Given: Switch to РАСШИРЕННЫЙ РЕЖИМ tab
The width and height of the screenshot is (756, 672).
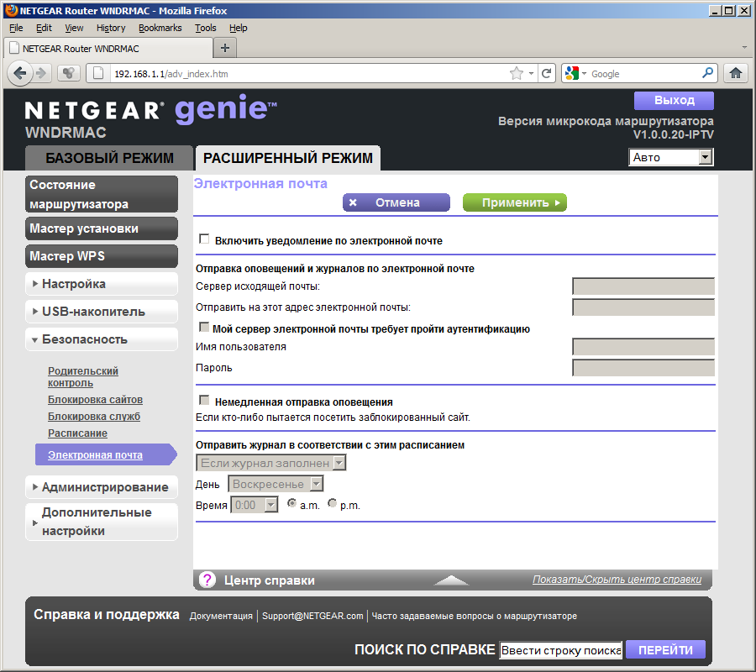Looking at the screenshot, I should coord(288,158).
